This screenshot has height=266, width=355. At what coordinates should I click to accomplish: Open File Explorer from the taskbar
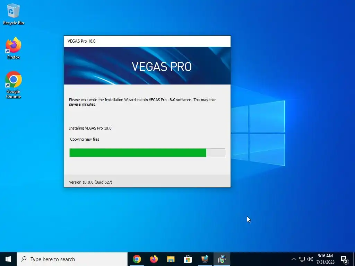pos(171,259)
